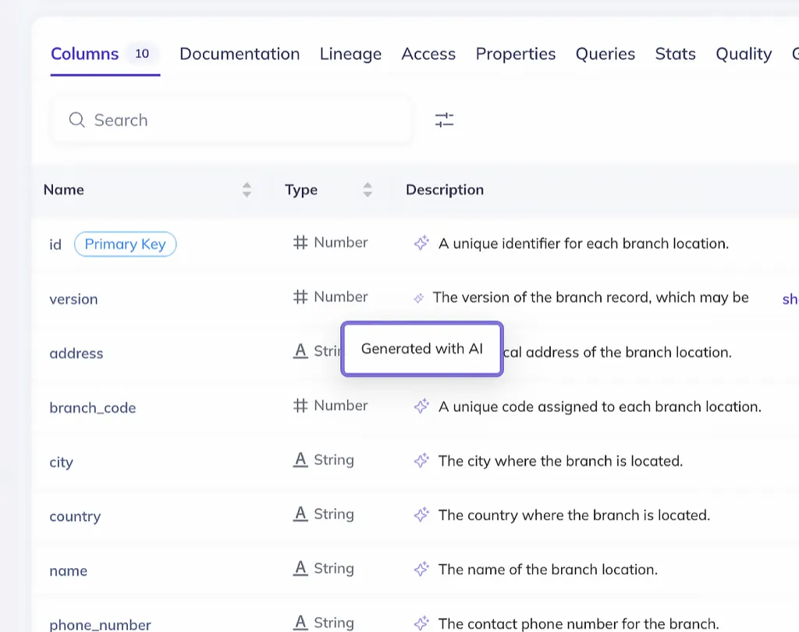This screenshot has height=632, width=799.
Task: Click AI sparkle icon on country description
Action: point(421,515)
